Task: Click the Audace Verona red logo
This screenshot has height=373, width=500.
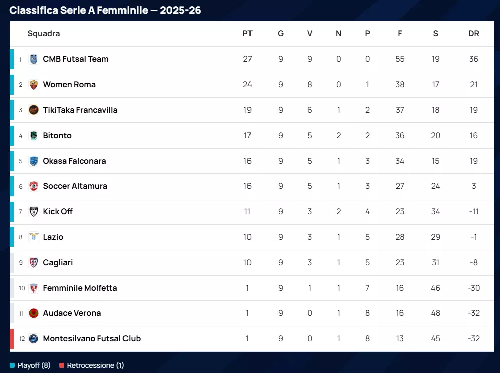Action: click(x=34, y=313)
